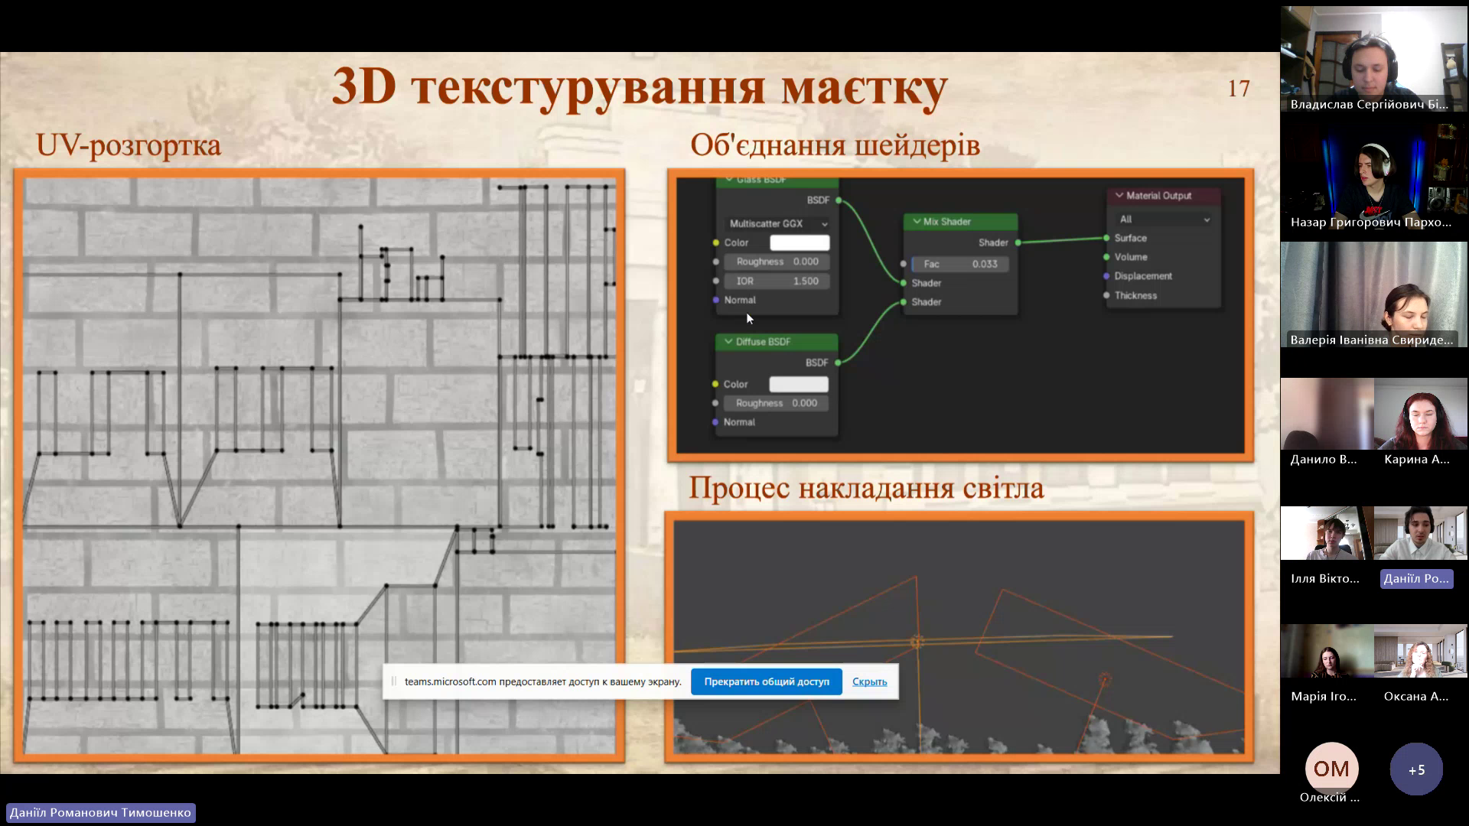The width and height of the screenshot is (1469, 826).
Task: Click the Fac 0.033 slider field
Action: tap(960, 264)
